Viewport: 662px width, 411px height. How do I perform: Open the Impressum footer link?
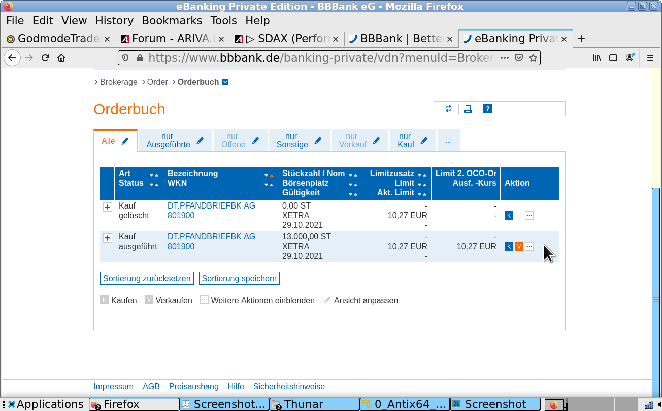(113, 387)
